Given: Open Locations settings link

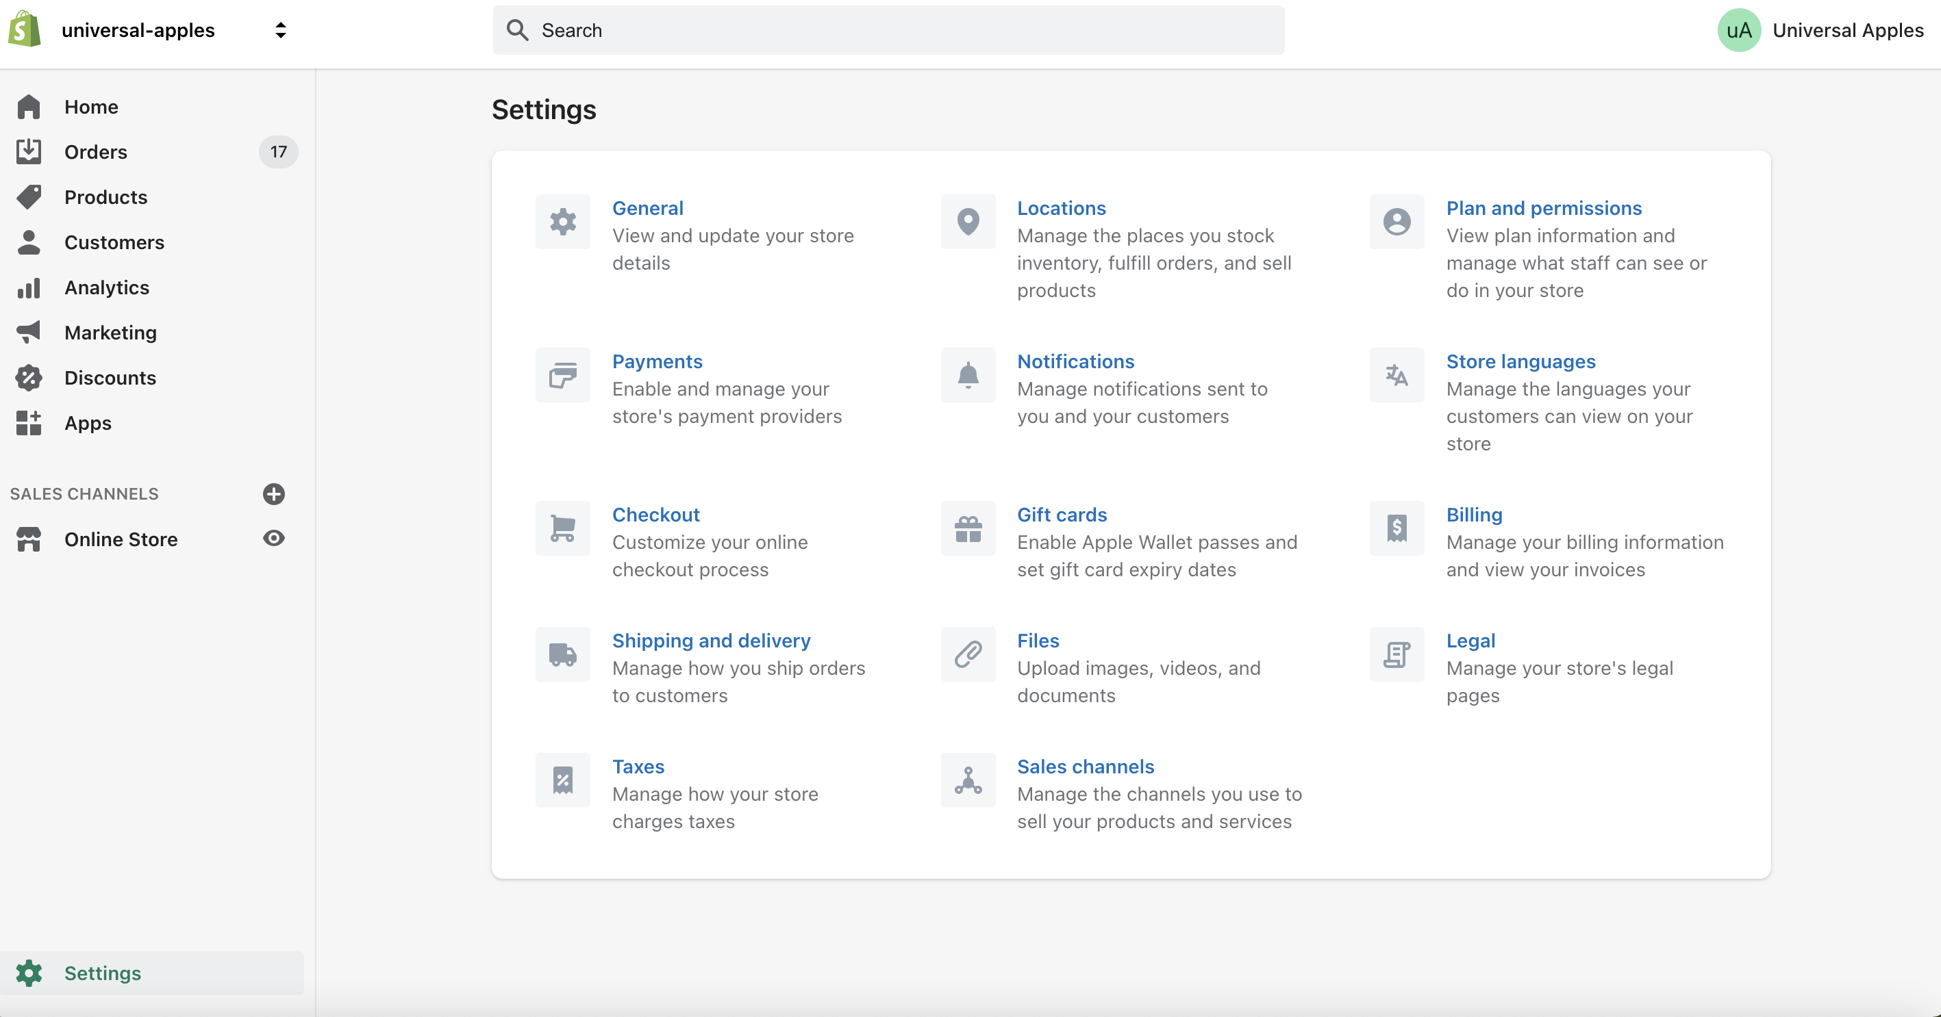Looking at the screenshot, I should 1061,209.
